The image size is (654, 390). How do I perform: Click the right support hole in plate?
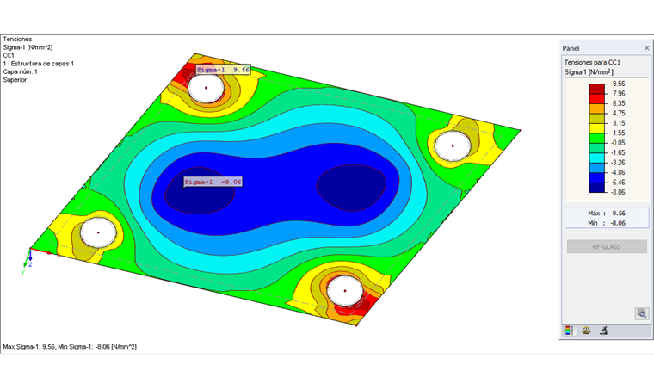tap(453, 146)
